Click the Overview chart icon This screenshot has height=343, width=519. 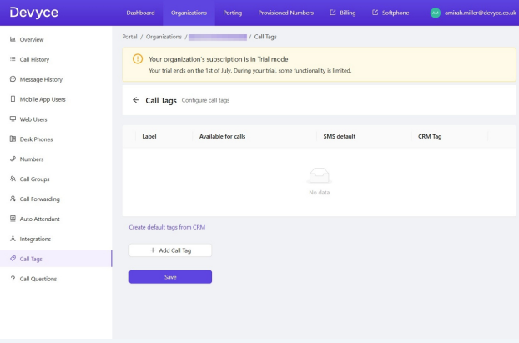coord(13,39)
